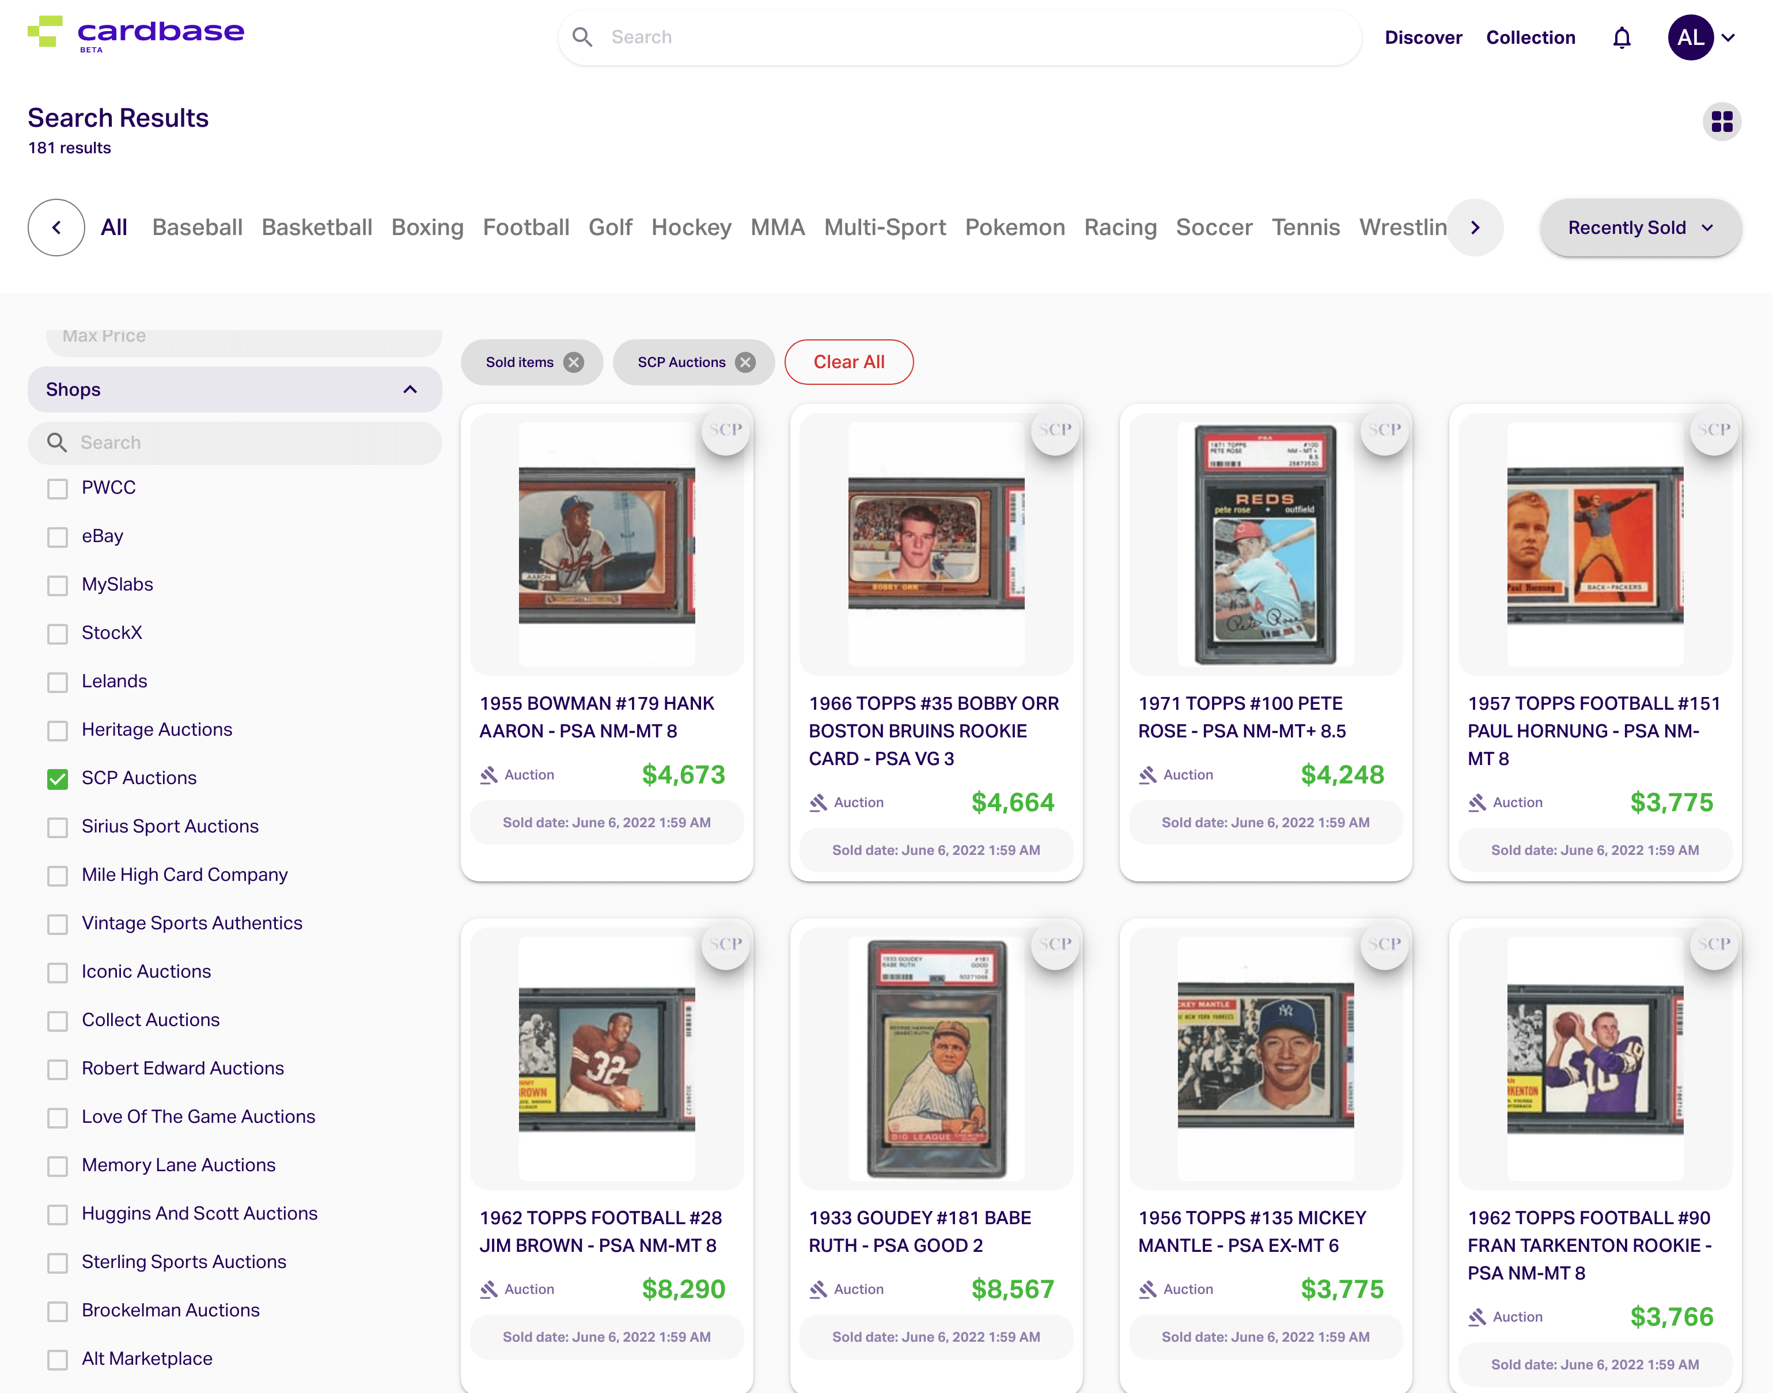This screenshot has height=1393, width=1773.
Task: Switch to the Soccer category
Action: point(1214,228)
